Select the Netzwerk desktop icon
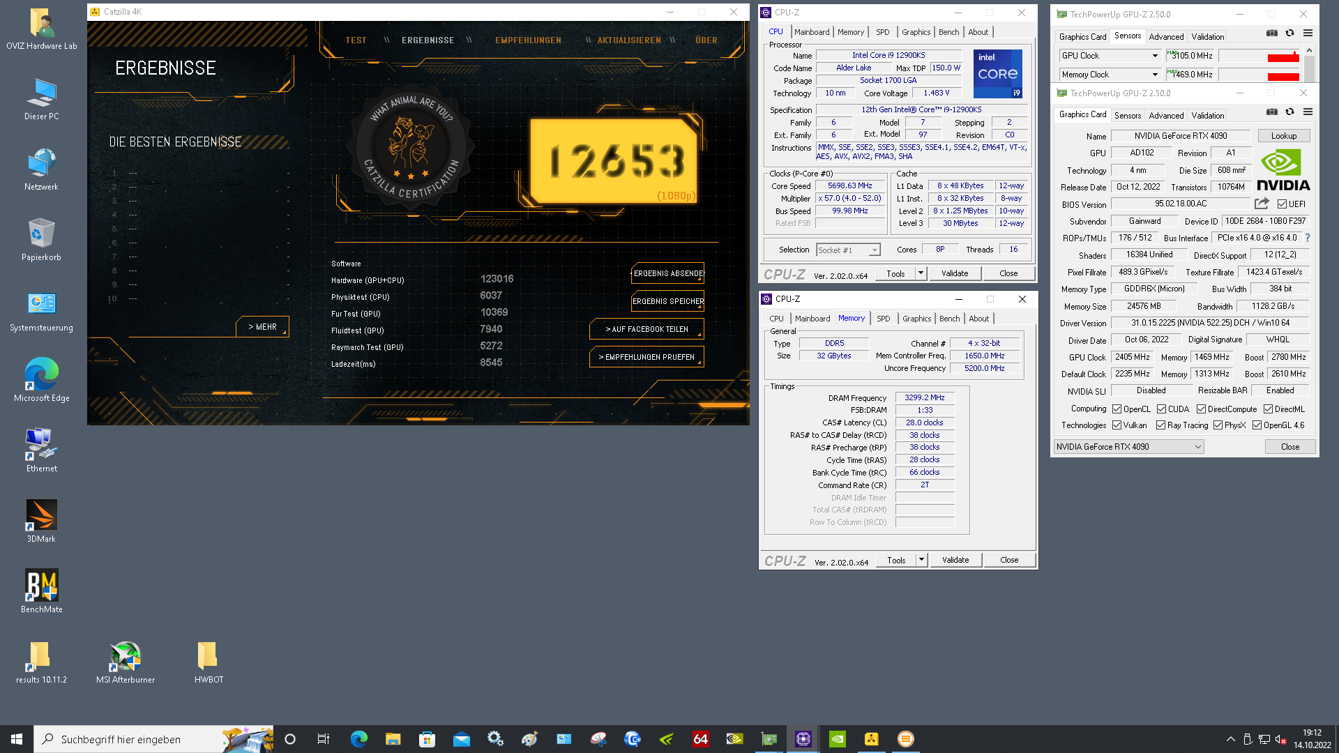1339x753 pixels. [42, 170]
